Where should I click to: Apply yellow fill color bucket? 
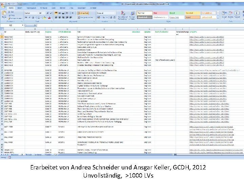pos(44,18)
